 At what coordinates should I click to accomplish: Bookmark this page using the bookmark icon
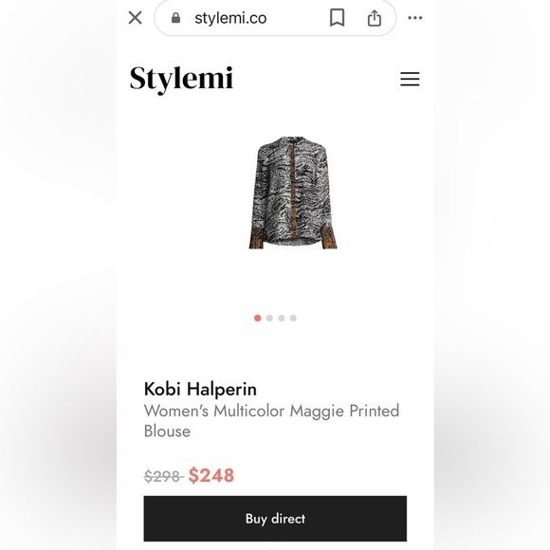[337, 18]
